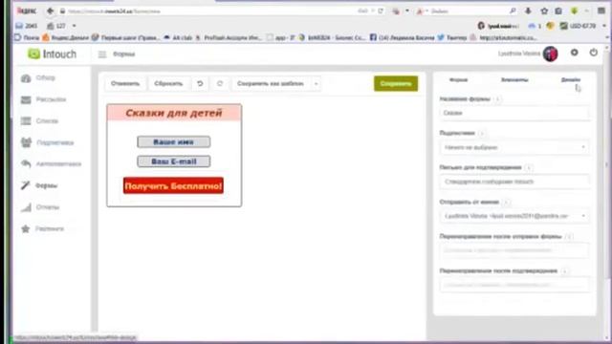Click the Сказки для детей form header

(174, 113)
